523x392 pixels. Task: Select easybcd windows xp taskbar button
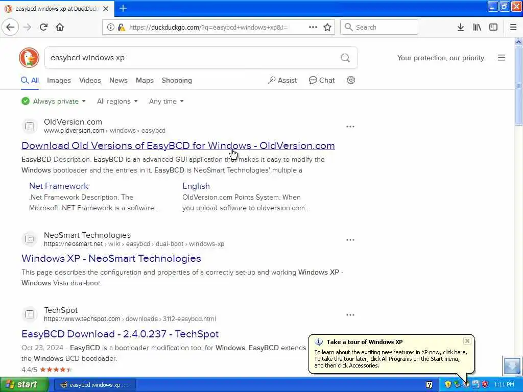tap(94, 385)
